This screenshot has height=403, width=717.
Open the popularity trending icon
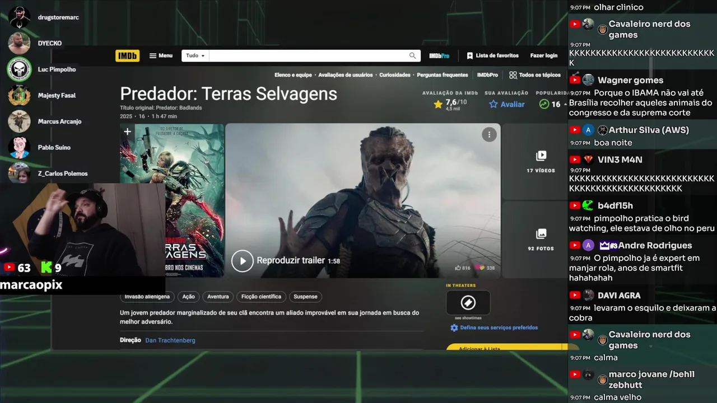pyautogui.click(x=543, y=104)
